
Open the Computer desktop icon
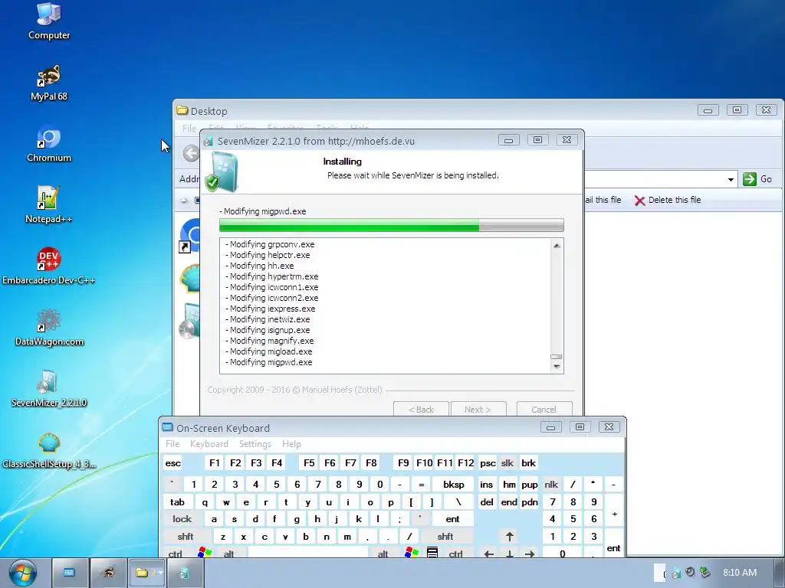pyautogui.click(x=48, y=21)
